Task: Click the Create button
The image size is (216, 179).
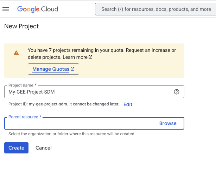Action: [x=17, y=148]
